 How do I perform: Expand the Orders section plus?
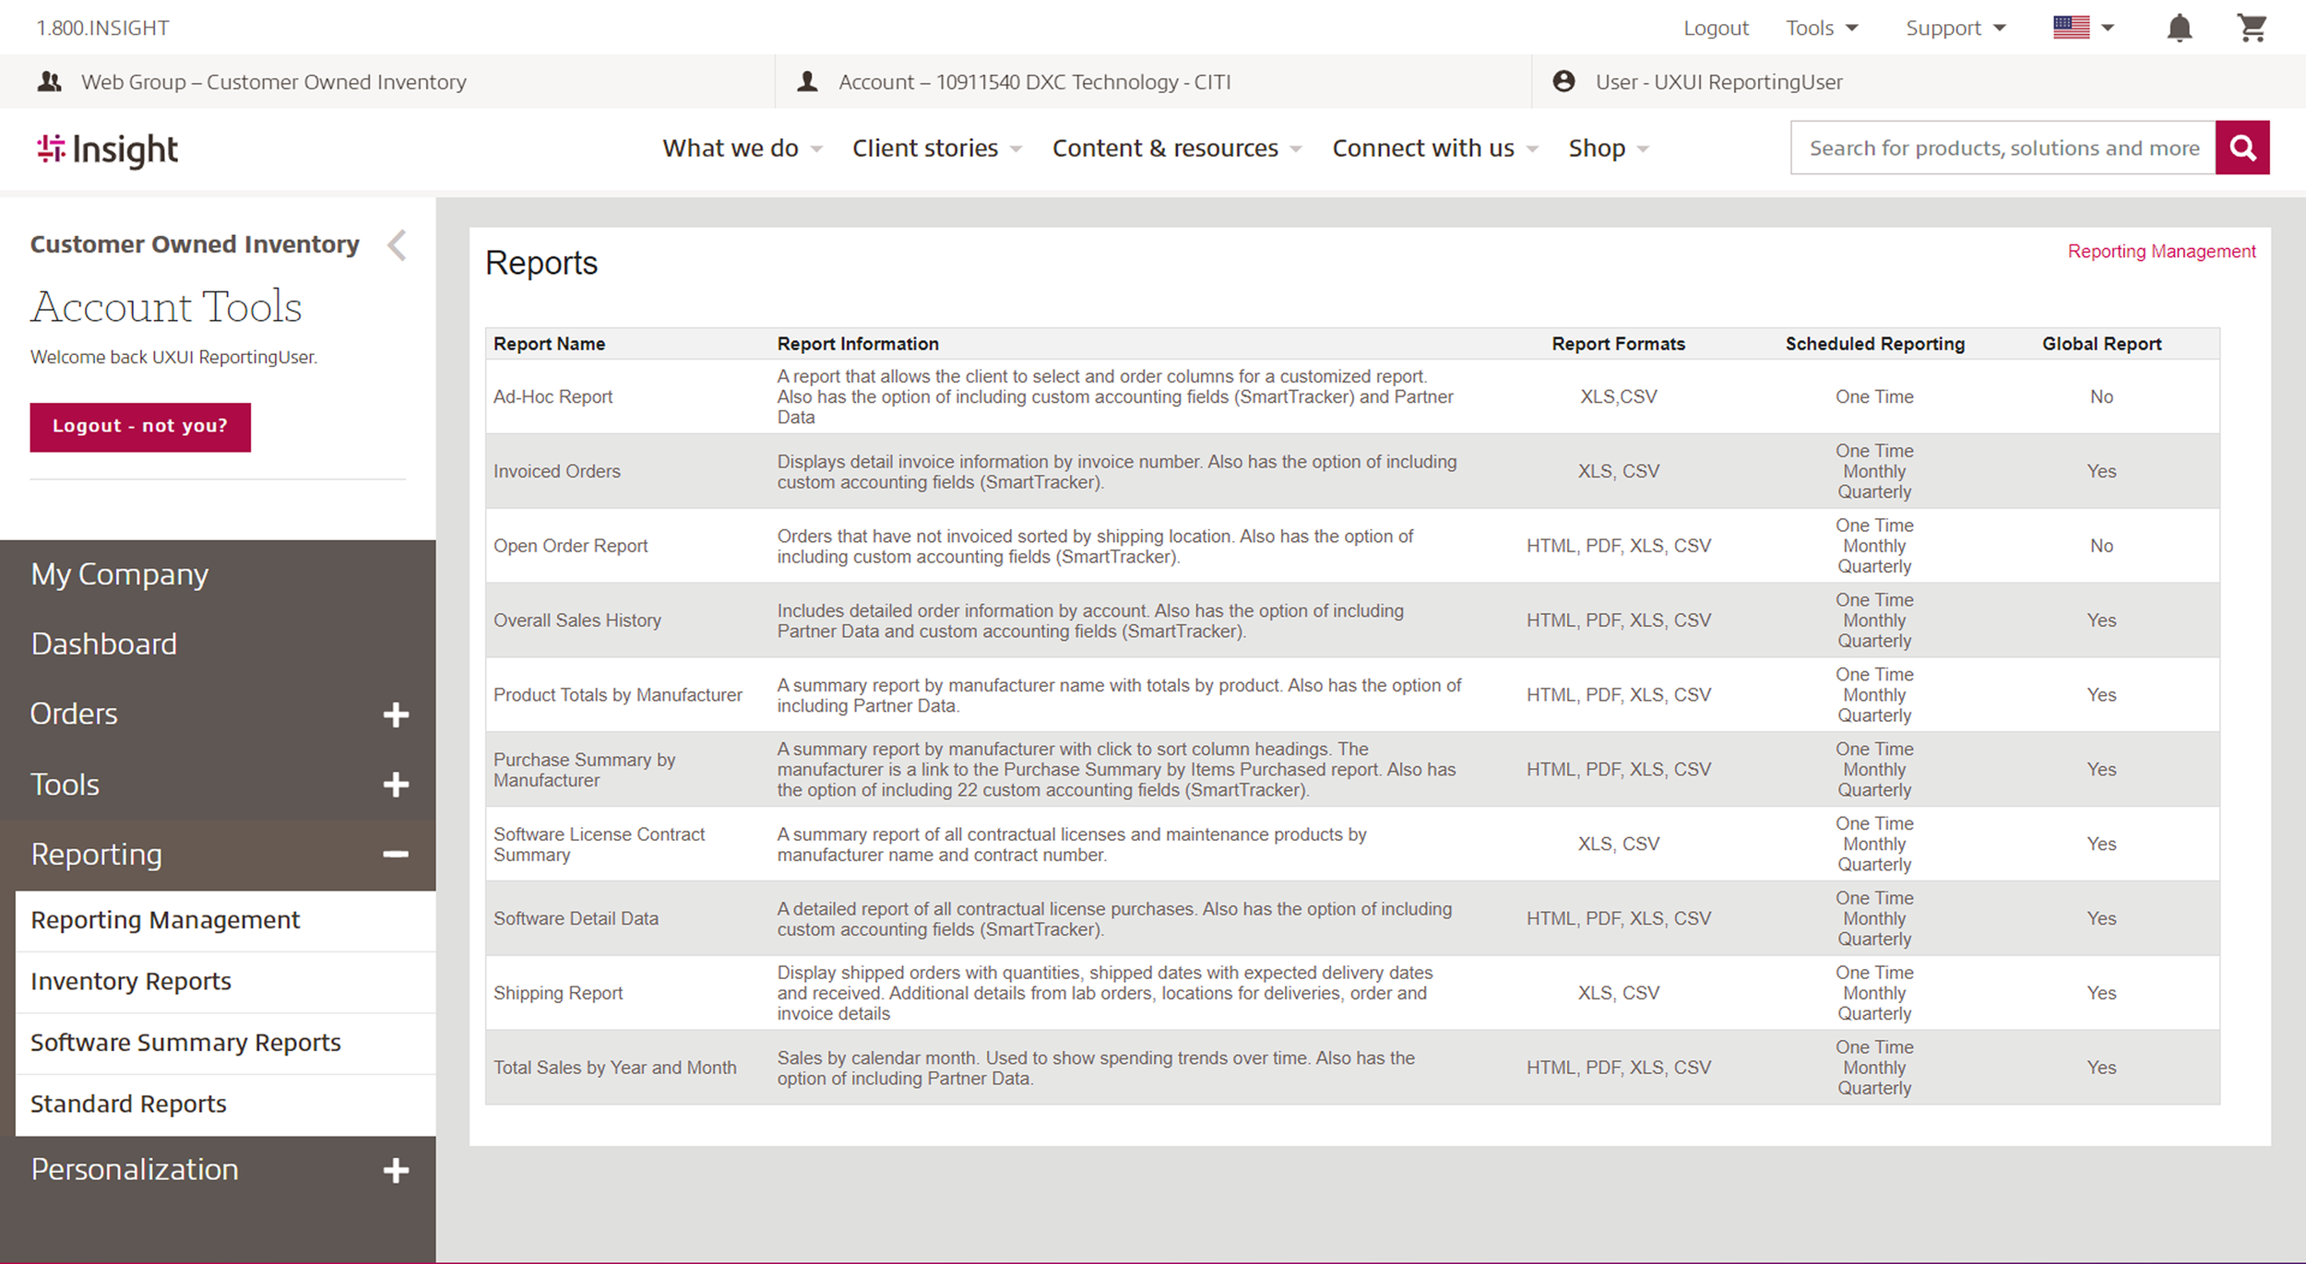pyautogui.click(x=396, y=715)
